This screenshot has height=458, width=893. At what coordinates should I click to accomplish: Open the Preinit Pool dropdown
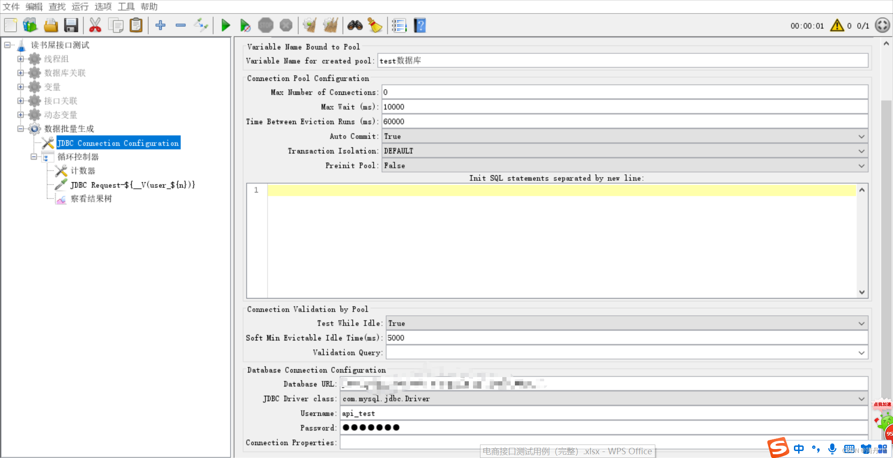(625, 166)
